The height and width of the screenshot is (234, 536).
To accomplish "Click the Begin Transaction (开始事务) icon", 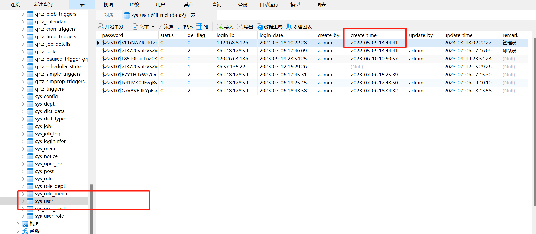I will (101, 27).
